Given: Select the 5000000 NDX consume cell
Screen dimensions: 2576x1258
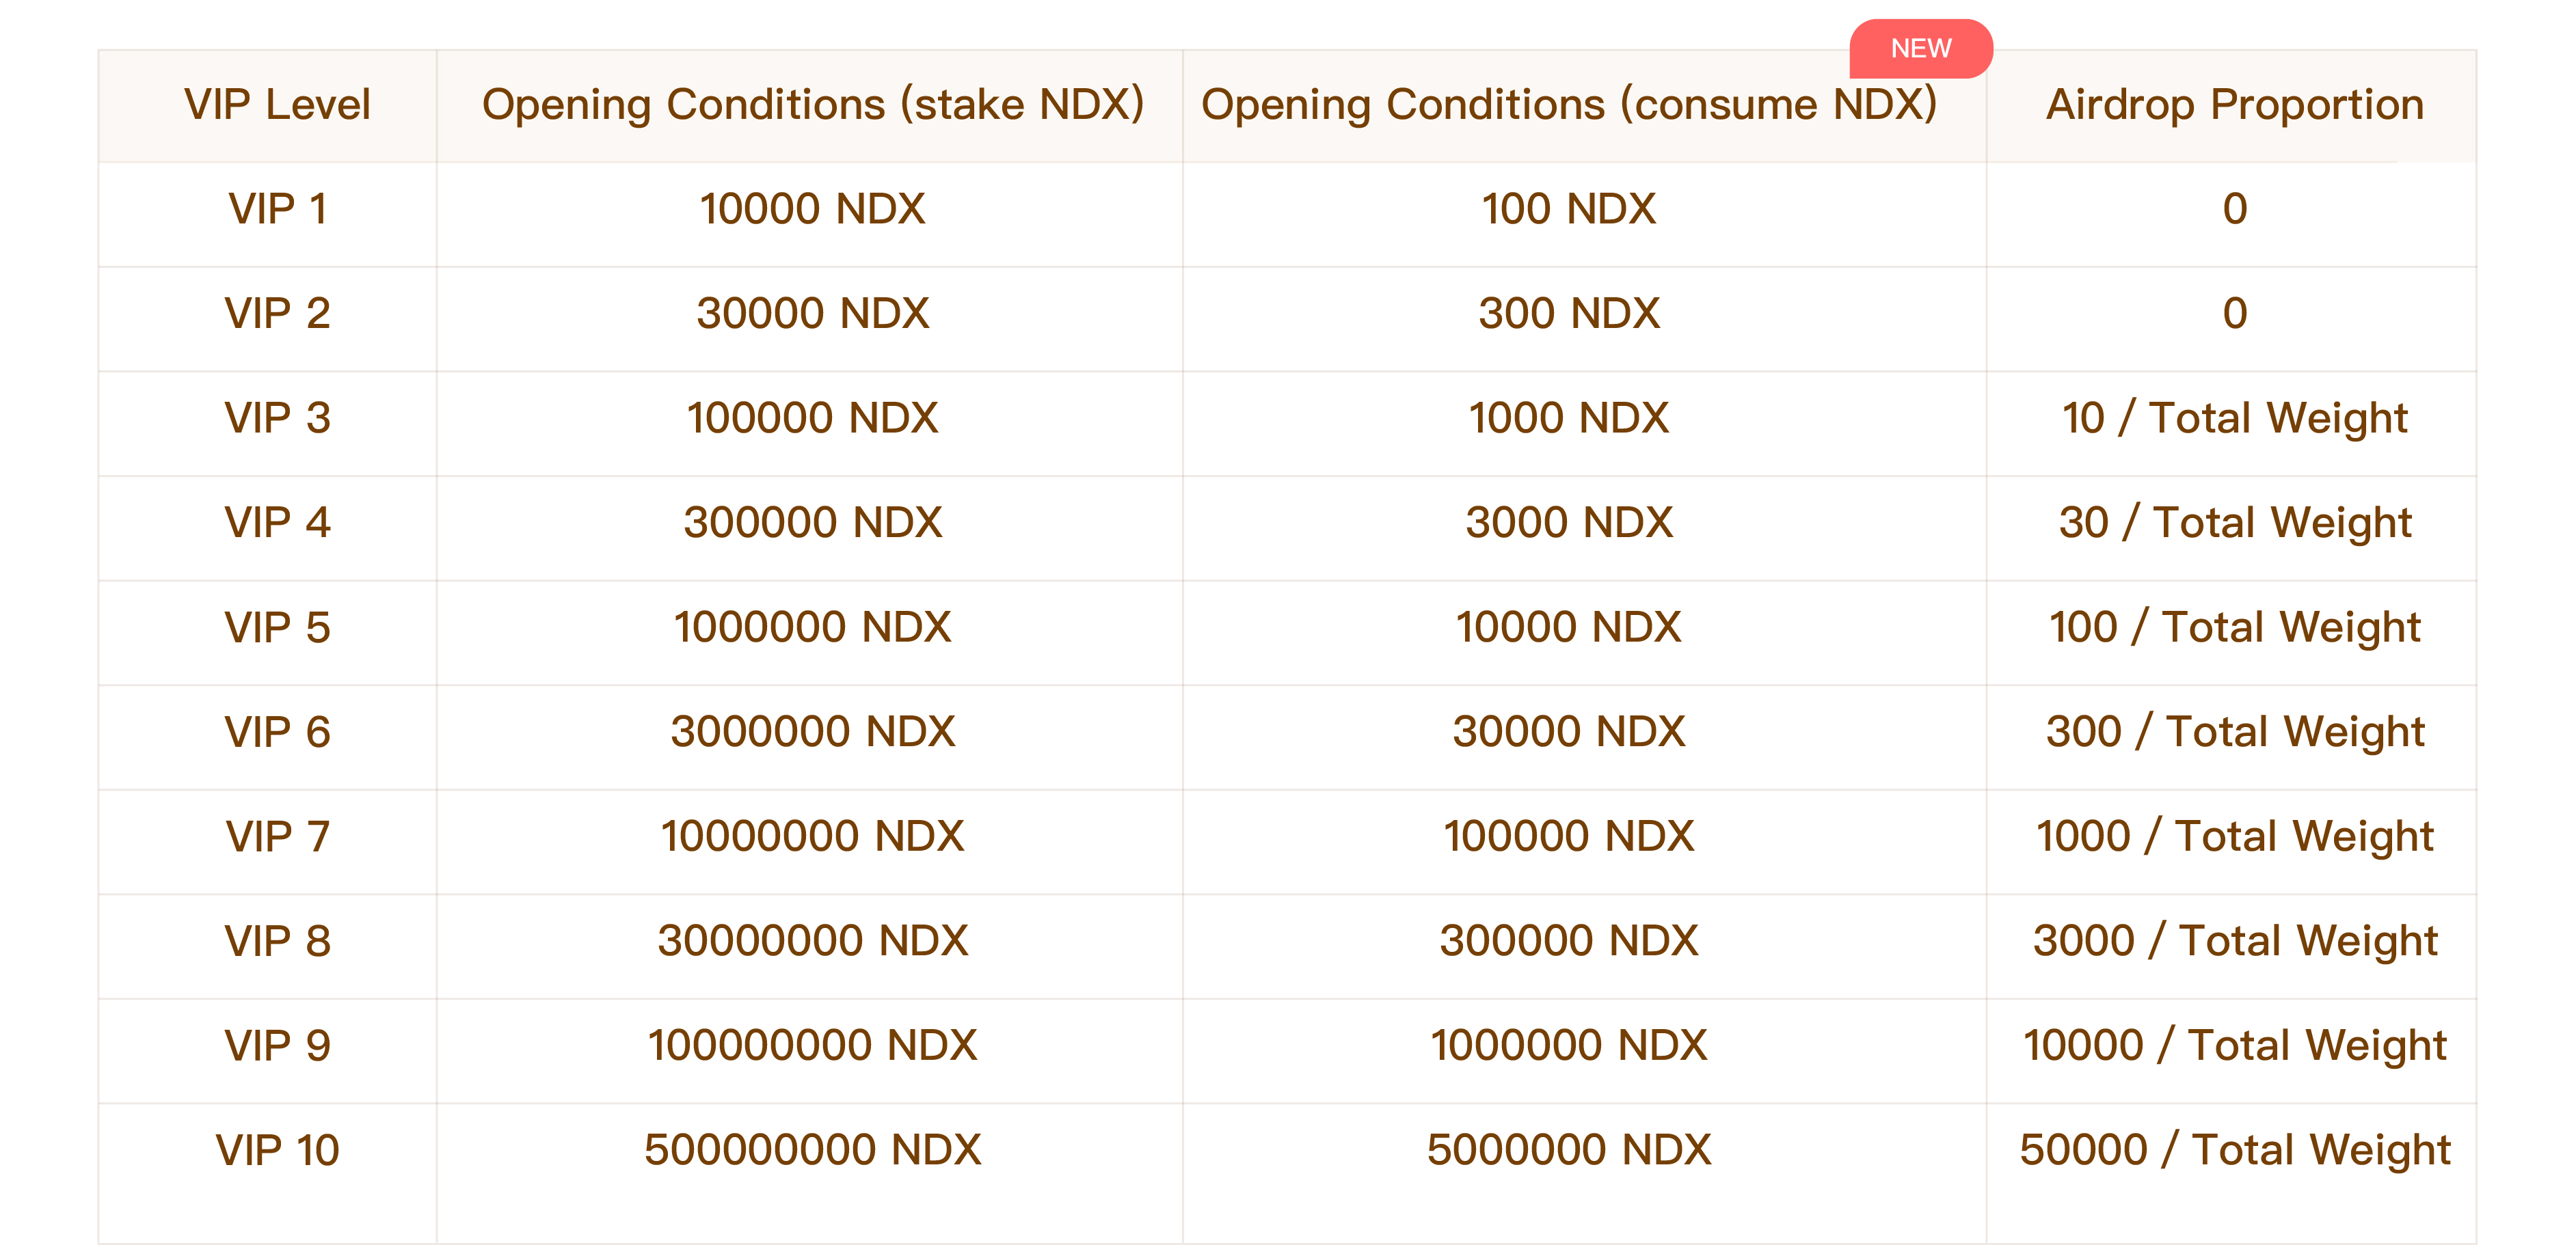Looking at the screenshot, I should [x=1568, y=1150].
